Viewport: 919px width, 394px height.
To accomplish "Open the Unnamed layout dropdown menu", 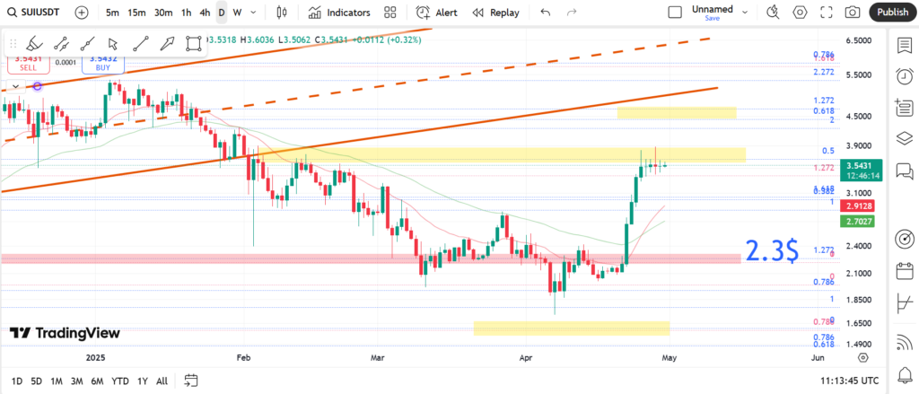I will (x=743, y=13).
